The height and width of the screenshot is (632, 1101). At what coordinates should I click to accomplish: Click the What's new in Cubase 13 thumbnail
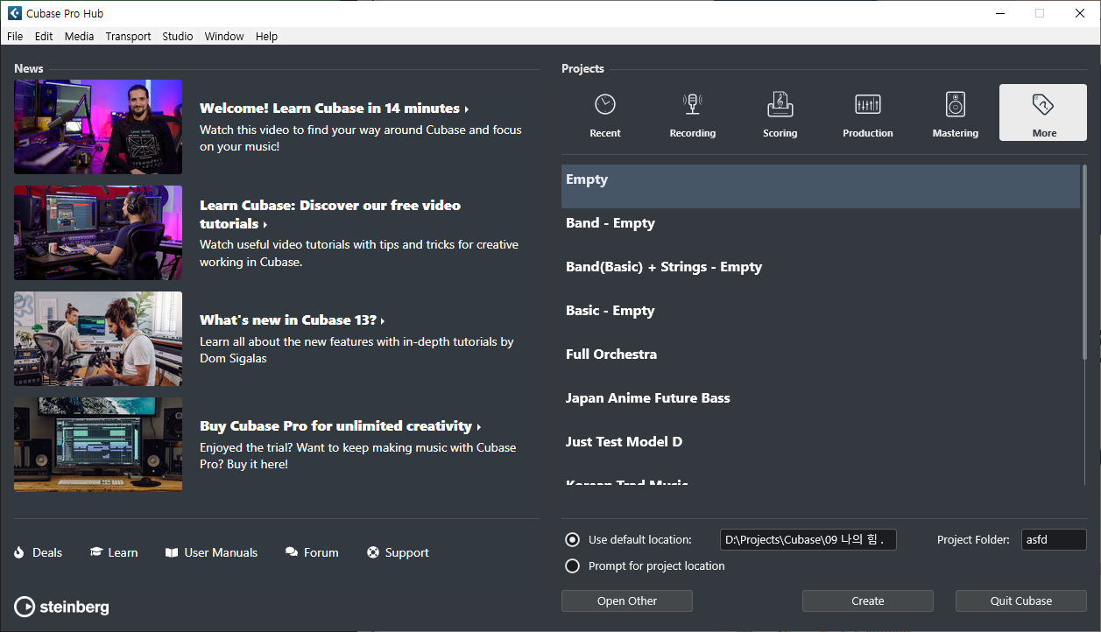click(x=98, y=339)
